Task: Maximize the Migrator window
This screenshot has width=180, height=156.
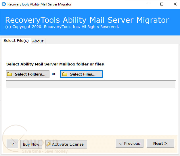Action: (162, 4)
